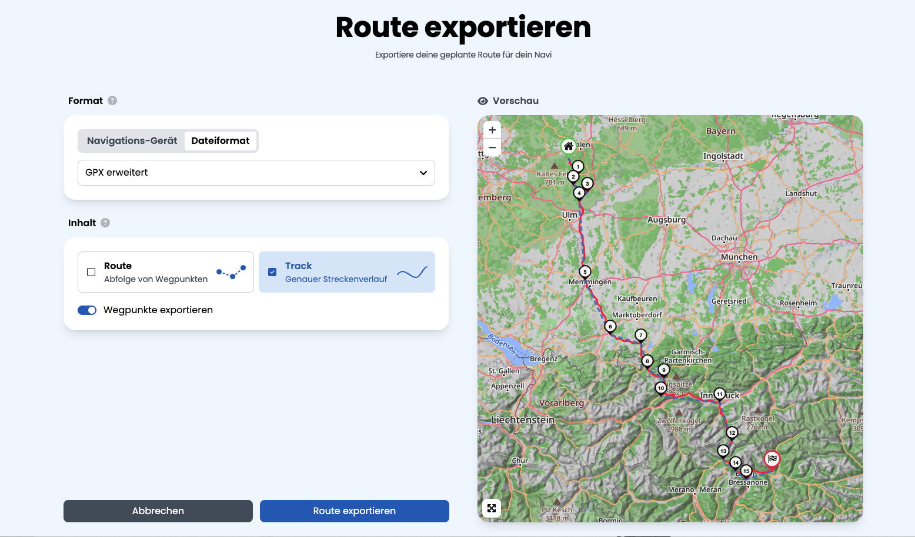The height and width of the screenshot is (537, 915).
Task: Click the Augsburg label on map
Action: (x=666, y=220)
